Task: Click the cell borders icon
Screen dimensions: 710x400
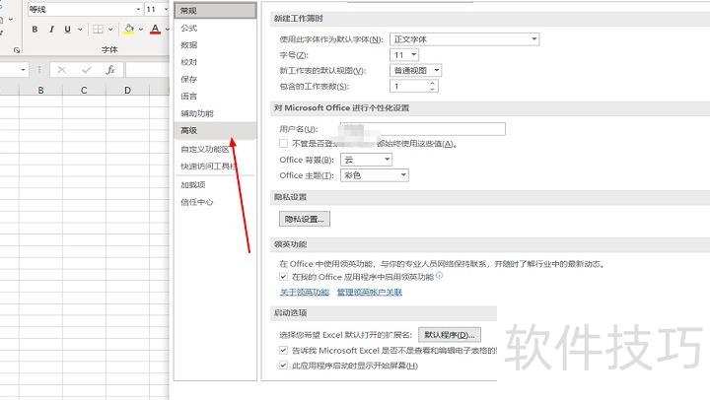Action: coord(98,30)
